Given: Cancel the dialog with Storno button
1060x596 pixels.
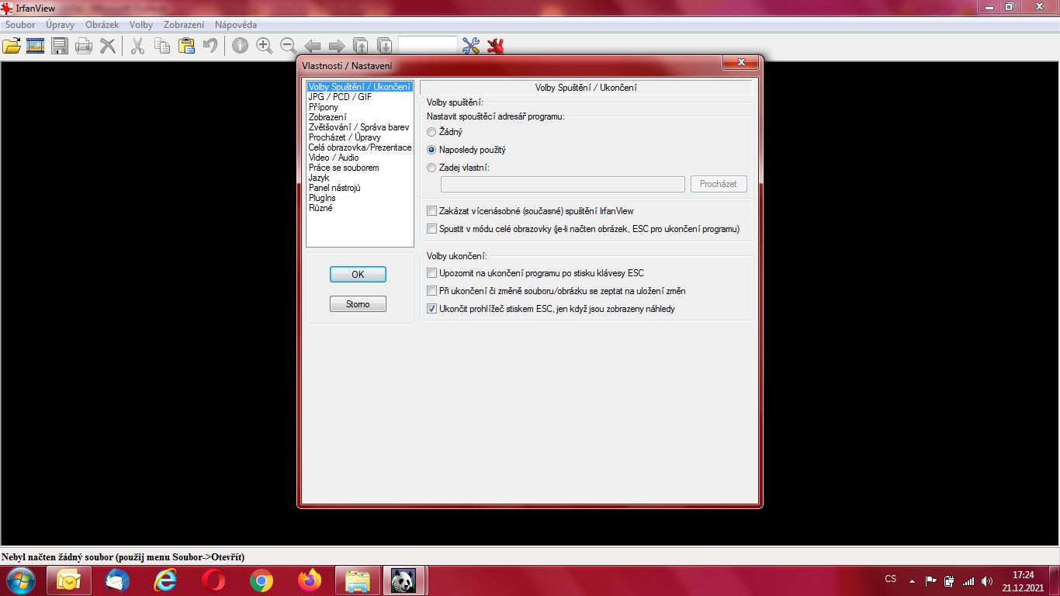Looking at the screenshot, I should pyautogui.click(x=358, y=304).
